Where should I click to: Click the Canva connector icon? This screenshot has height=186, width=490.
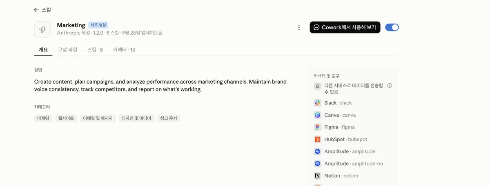click(317, 115)
